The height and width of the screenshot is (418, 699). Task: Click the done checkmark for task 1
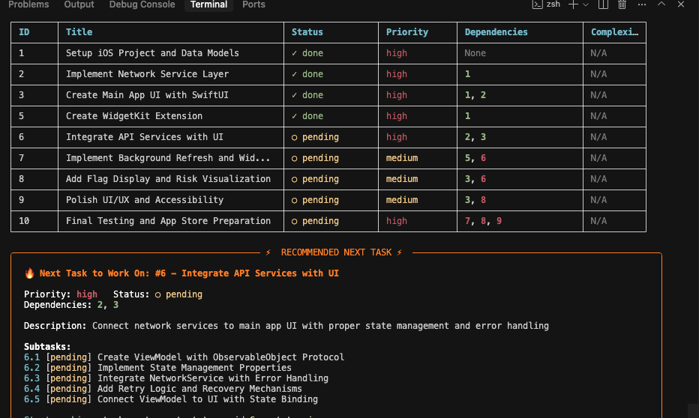[295, 53]
